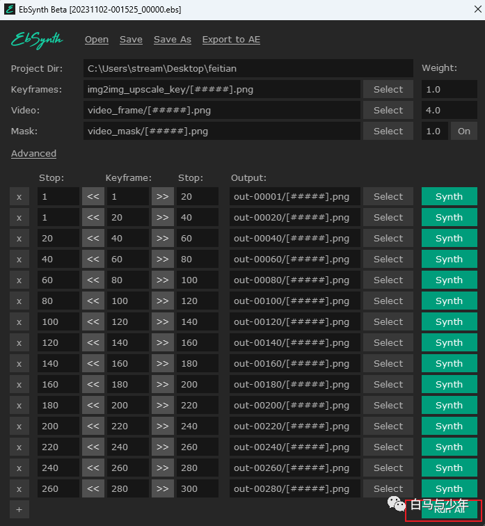Start Run All synthesis
Viewport: 485px width, 526px height.
coord(449,509)
